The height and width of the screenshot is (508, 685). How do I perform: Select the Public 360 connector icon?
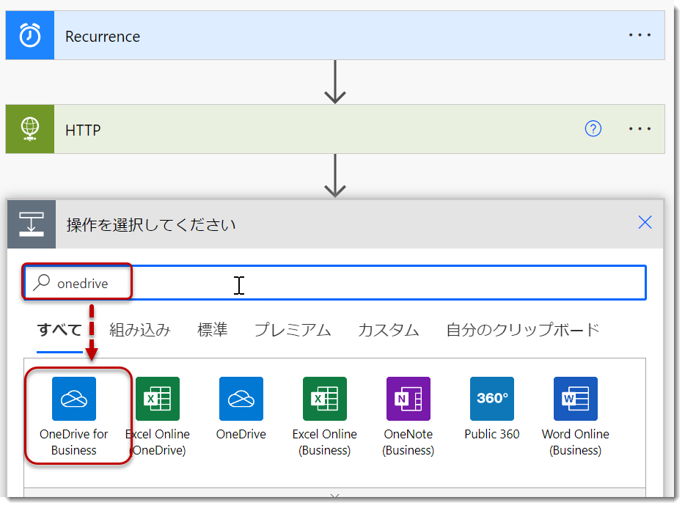click(492, 398)
